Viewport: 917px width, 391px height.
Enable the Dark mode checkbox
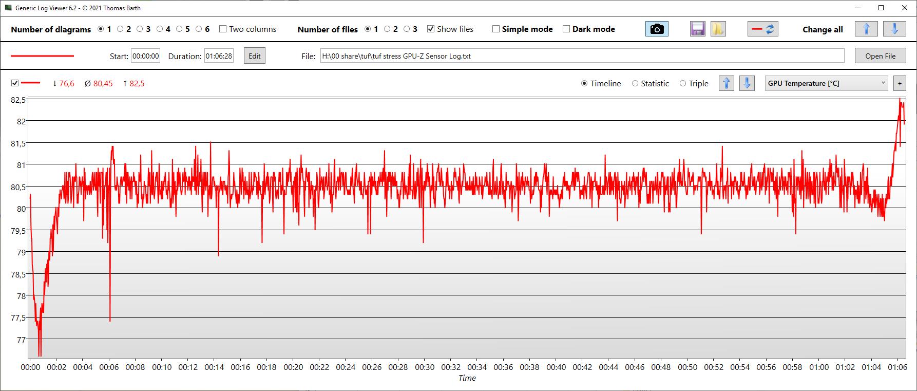coord(566,29)
